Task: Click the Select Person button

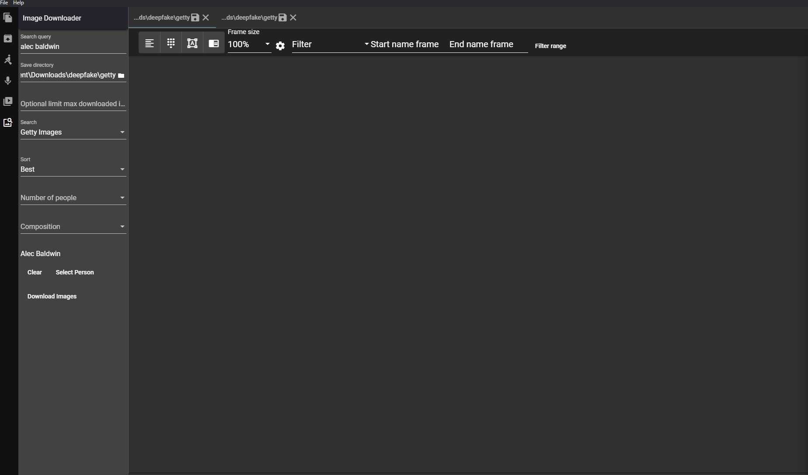Action: pyautogui.click(x=74, y=272)
